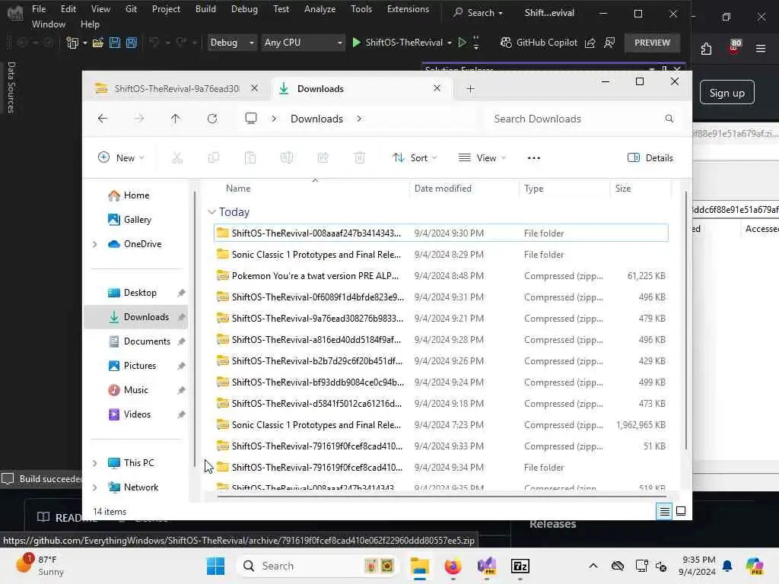Click the file list horizontal scrollbar

pos(442,496)
